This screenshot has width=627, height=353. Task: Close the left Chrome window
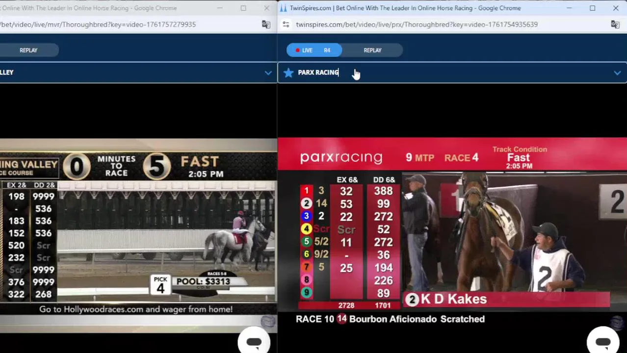pyautogui.click(x=266, y=8)
